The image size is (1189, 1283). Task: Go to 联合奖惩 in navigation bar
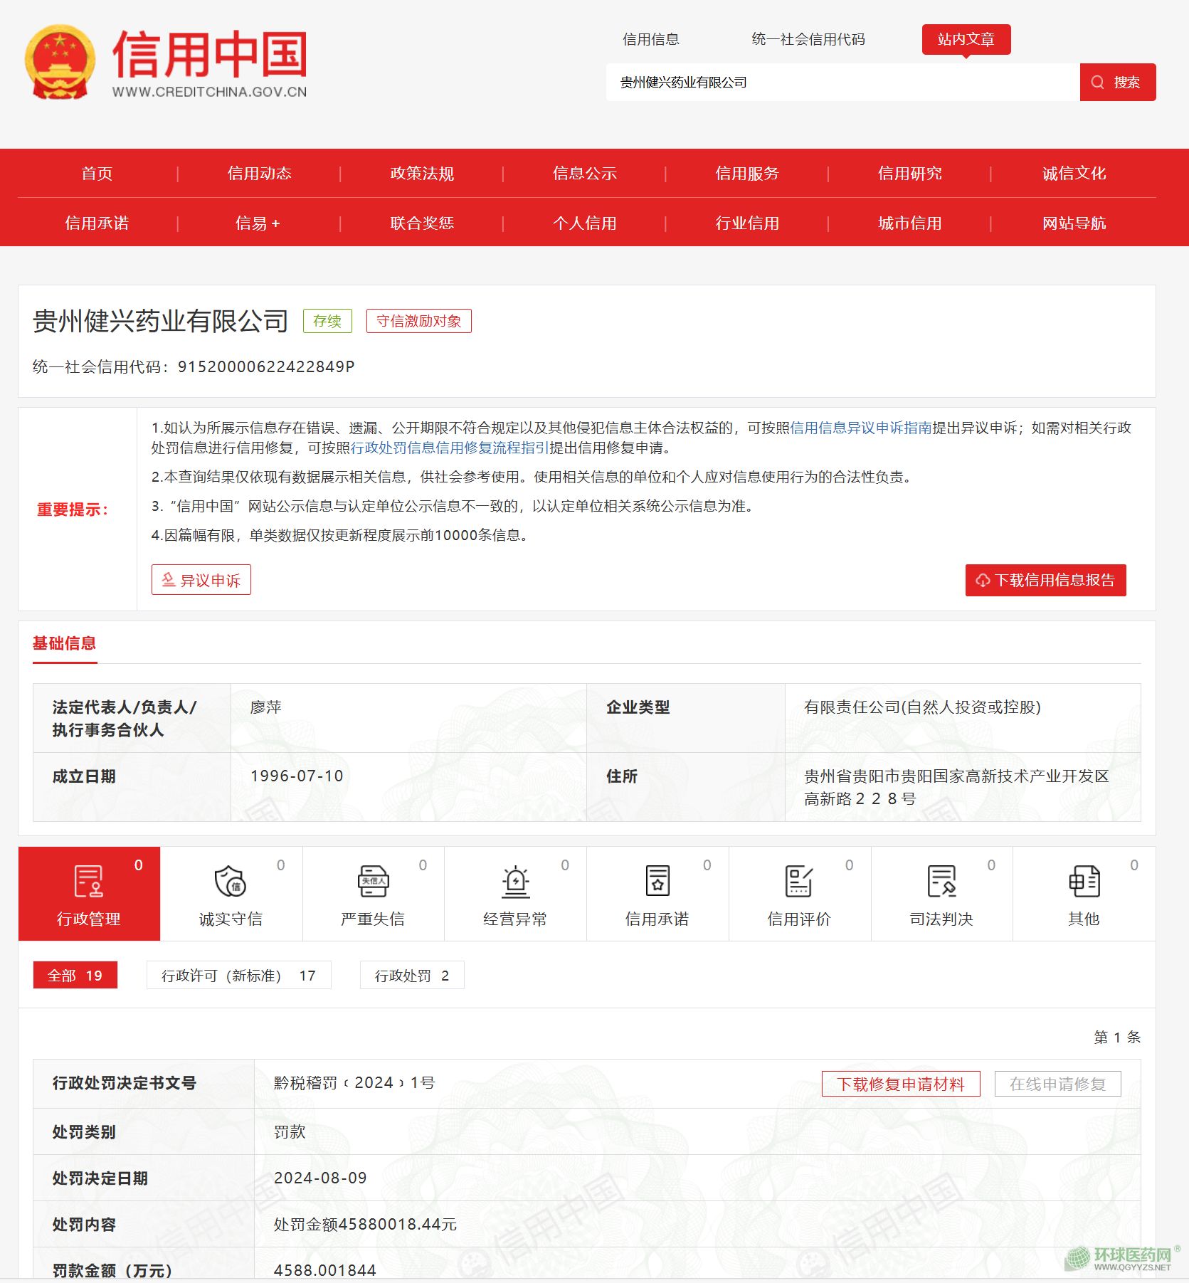click(421, 223)
